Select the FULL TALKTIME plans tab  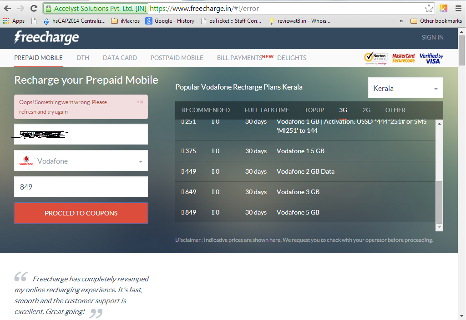[267, 110]
